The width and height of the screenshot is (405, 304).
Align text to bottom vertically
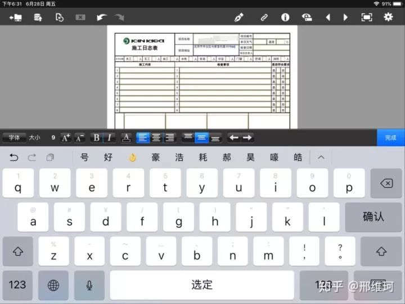pos(215,137)
